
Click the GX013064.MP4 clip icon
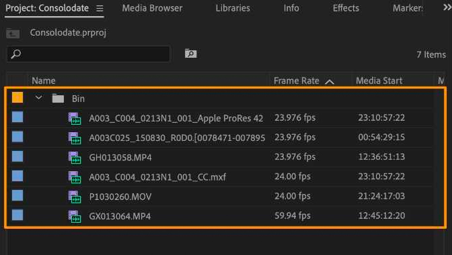(x=75, y=217)
